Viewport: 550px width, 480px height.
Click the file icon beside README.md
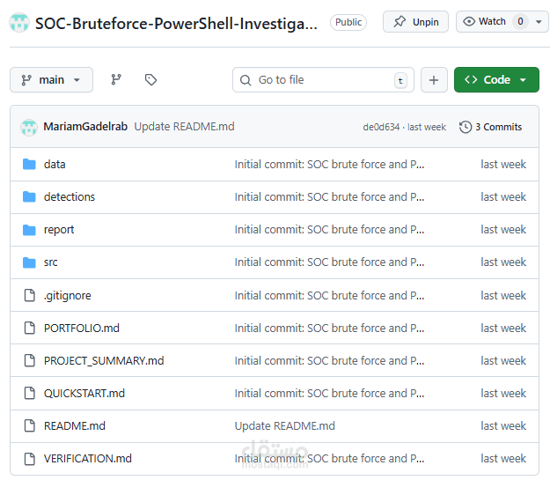coord(29,426)
